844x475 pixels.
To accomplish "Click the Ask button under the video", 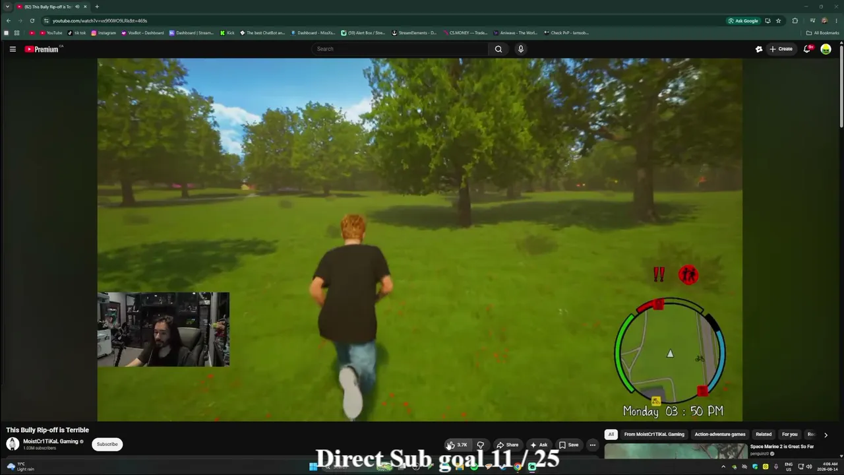I will coord(538,445).
